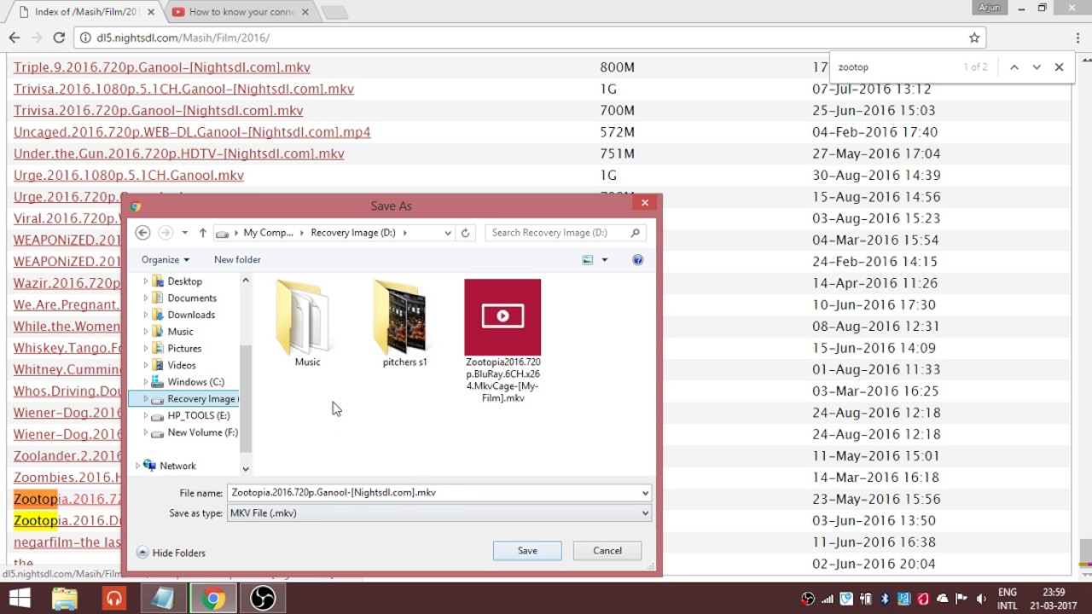1092x614 pixels.
Task: Open the Bluetooth tray icon
Action: (x=885, y=599)
